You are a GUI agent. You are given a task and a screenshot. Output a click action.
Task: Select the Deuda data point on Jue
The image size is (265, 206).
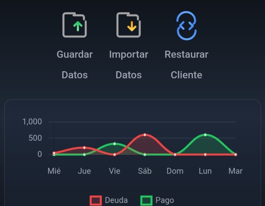pyautogui.click(x=84, y=148)
